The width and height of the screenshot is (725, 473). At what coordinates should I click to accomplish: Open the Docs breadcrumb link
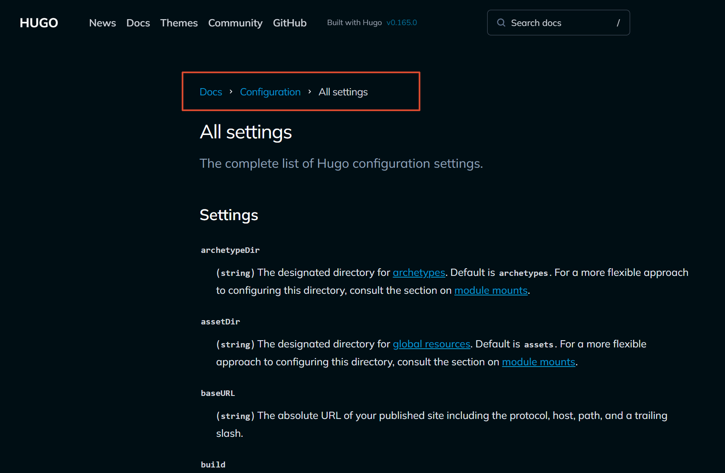point(211,92)
